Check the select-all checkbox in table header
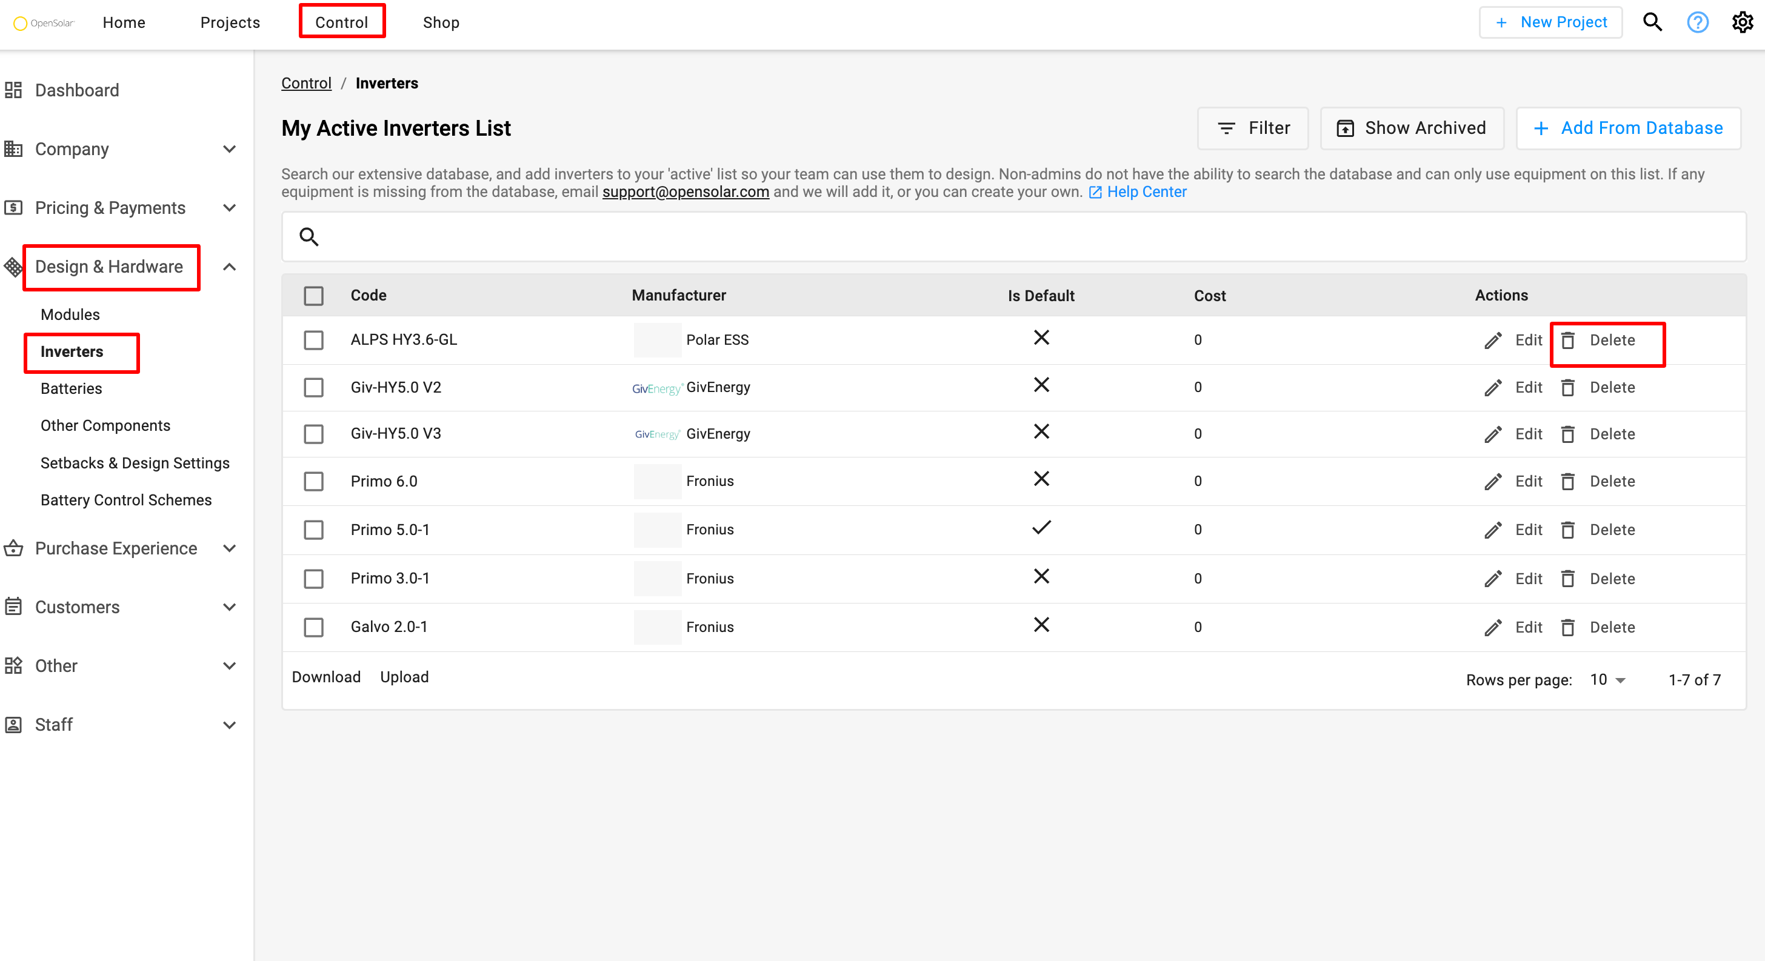1765x961 pixels. coord(313,296)
